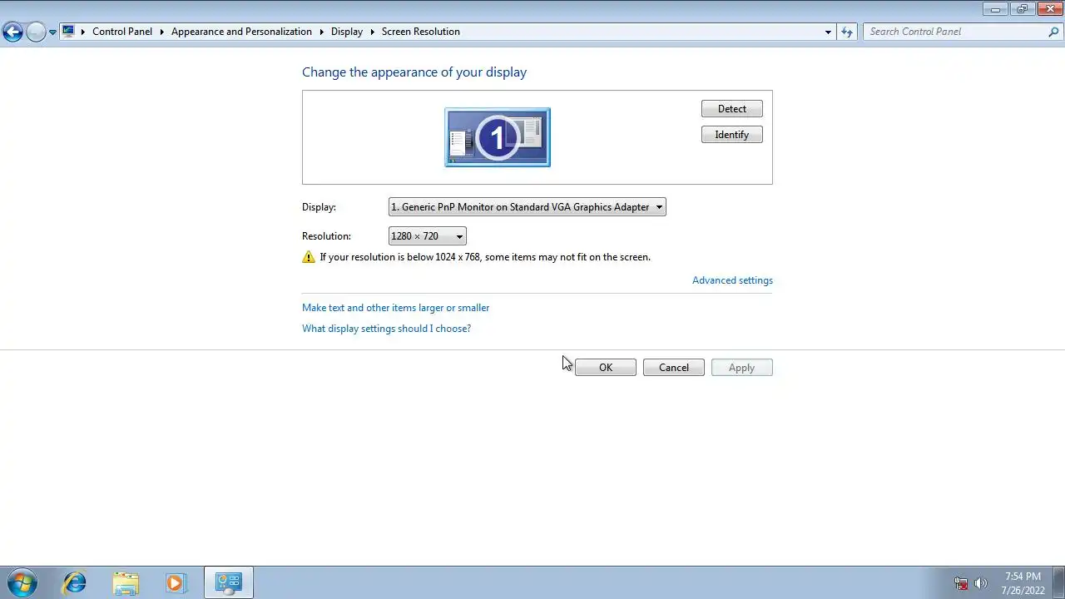Click the resolution warning message text
1065x599 pixels.
[485, 257]
